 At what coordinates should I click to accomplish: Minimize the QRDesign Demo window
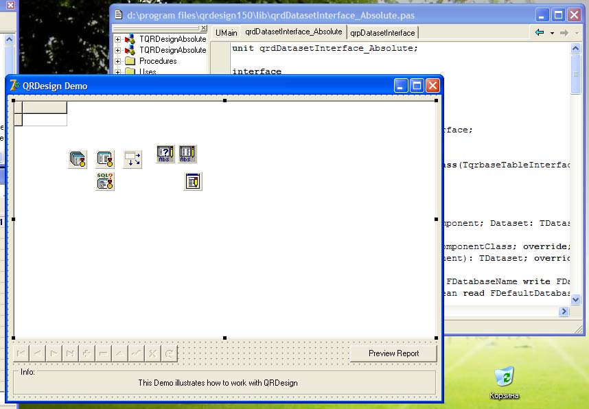click(401, 86)
